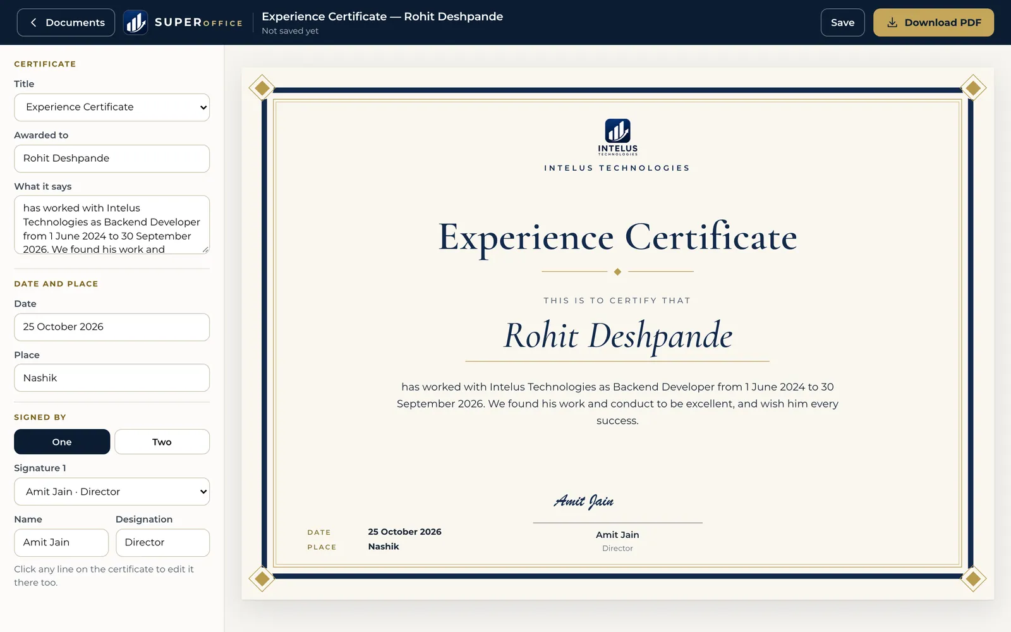
Task: Click the Place input field
Action: [x=112, y=378]
